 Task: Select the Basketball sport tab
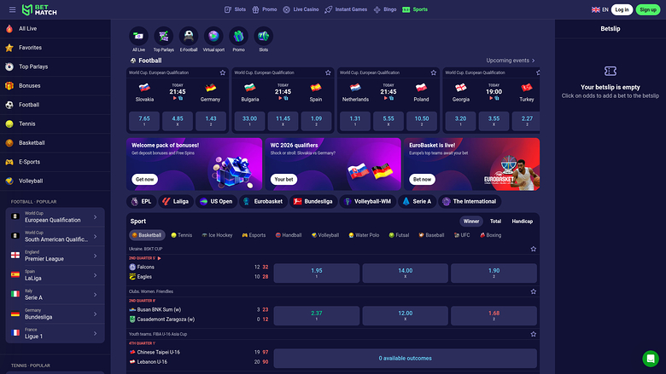[x=147, y=235]
